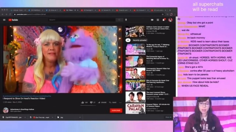
Task: Open the notifications bell
Action: [x=164, y=20]
